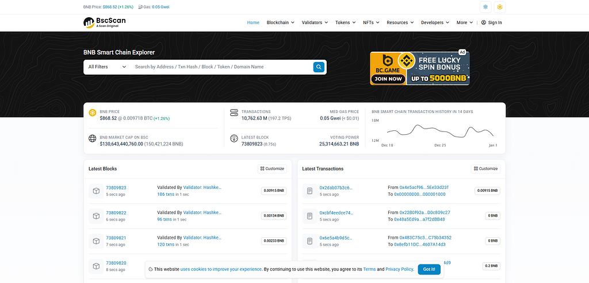Expand the Validators menu
The image size is (589, 283).
[x=315, y=22]
